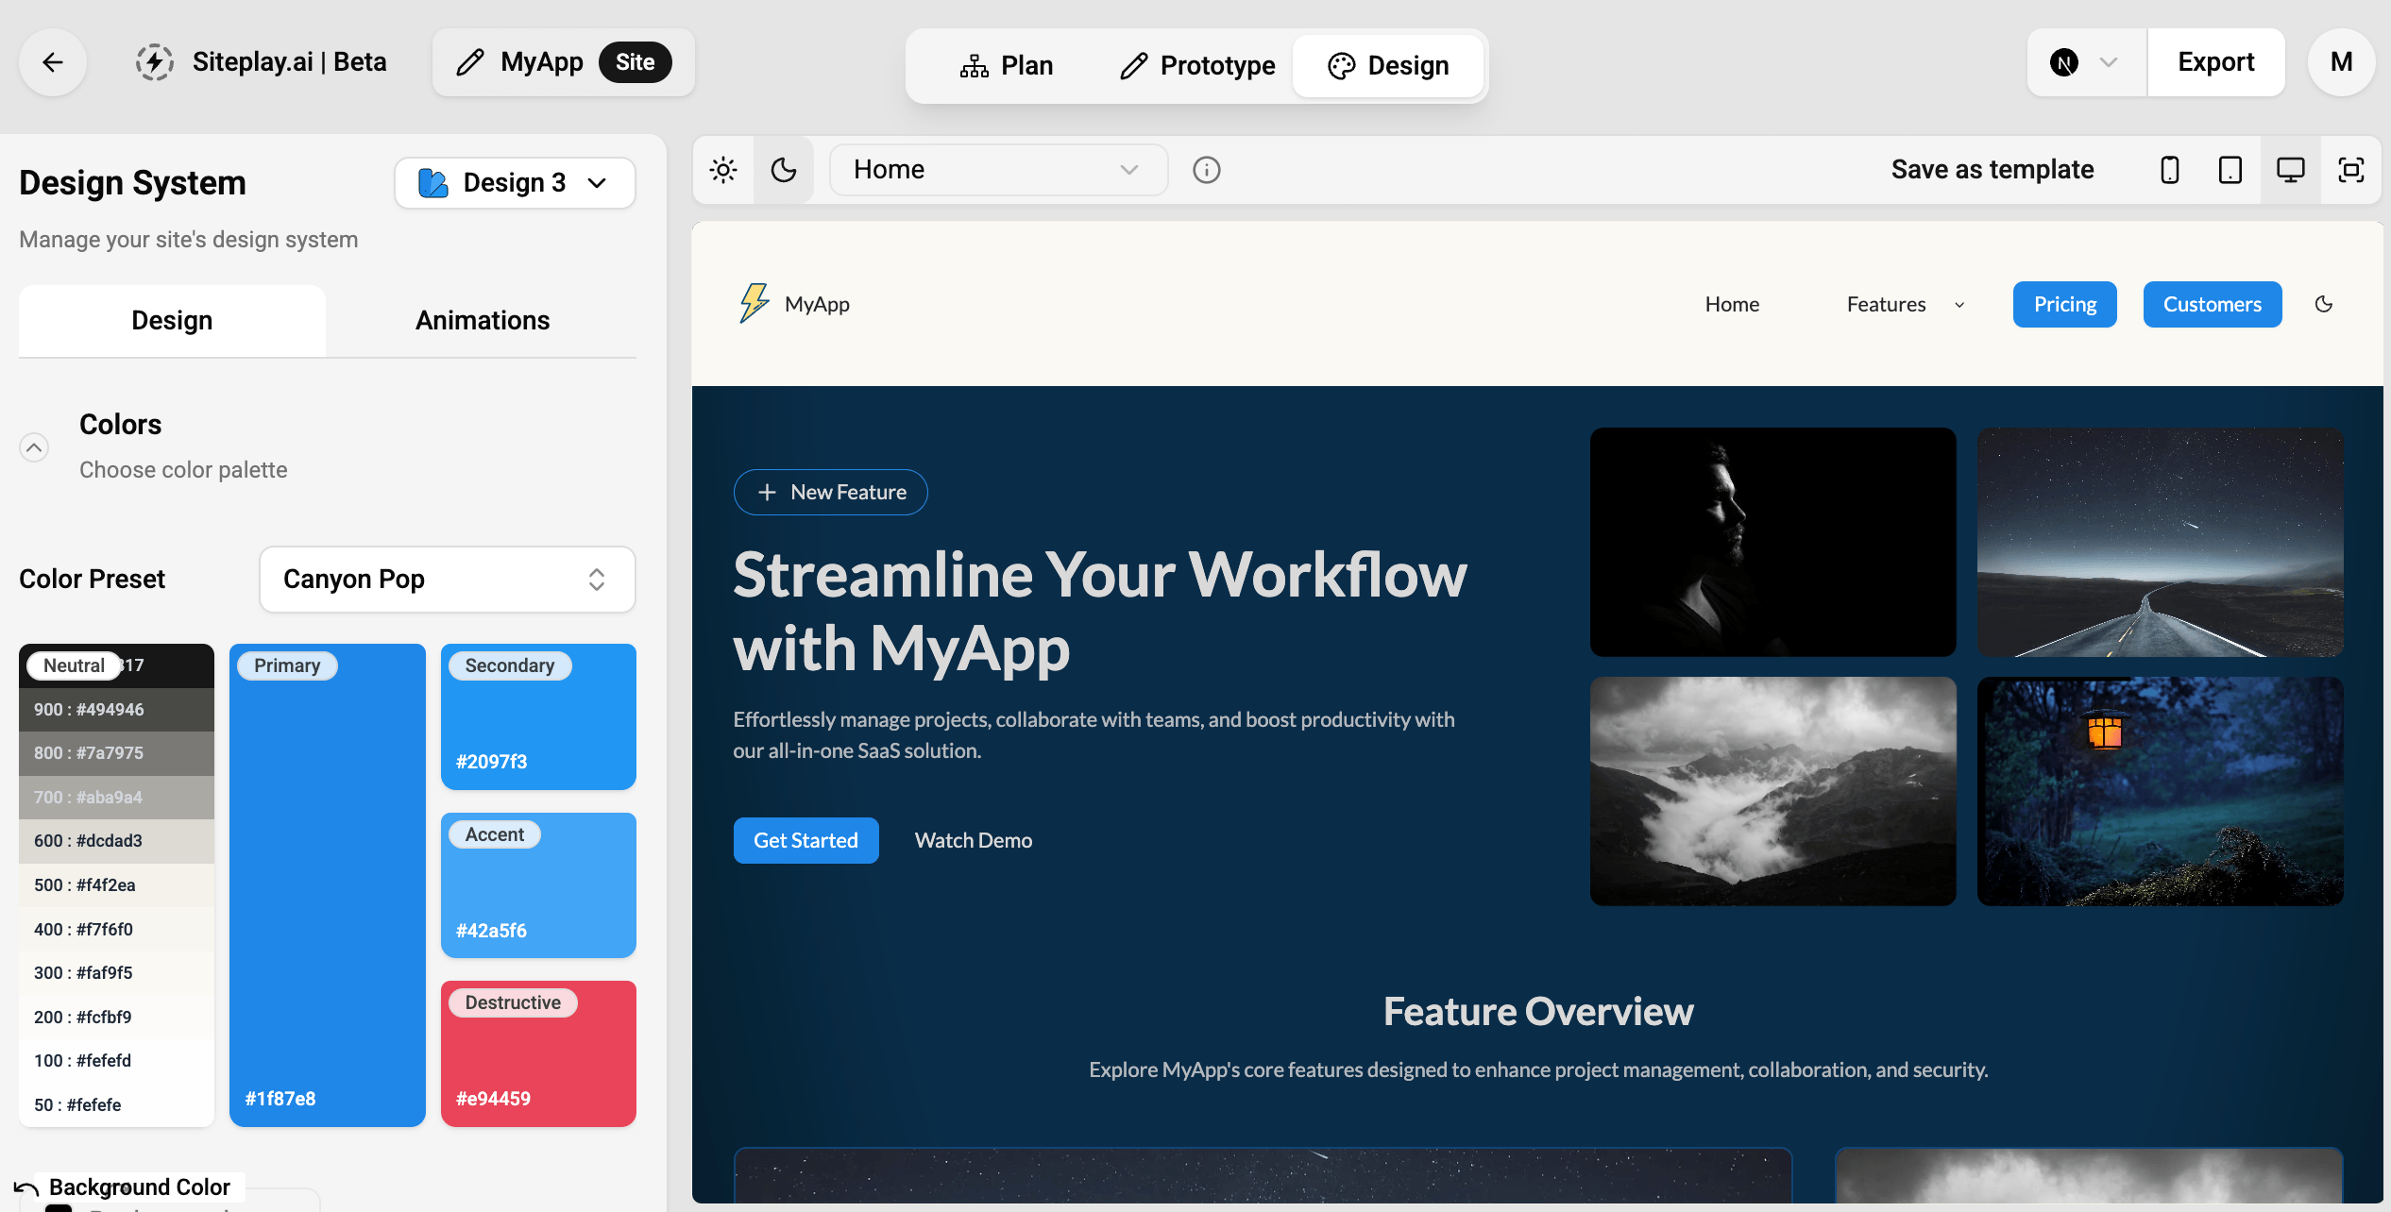Open the man silhouette hero image
This screenshot has height=1212, width=2391.
pos(1772,542)
